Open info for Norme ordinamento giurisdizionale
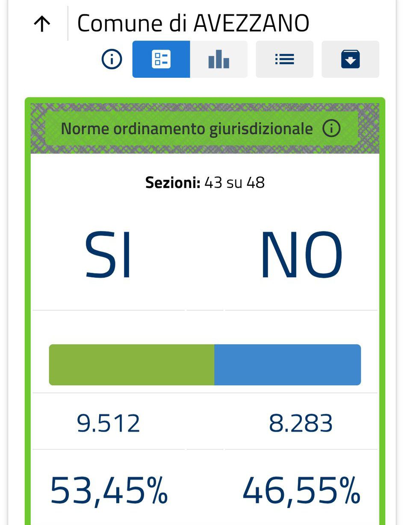 coord(331,128)
